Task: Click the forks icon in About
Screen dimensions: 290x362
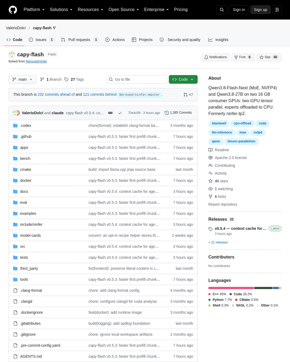Action: coord(211,197)
